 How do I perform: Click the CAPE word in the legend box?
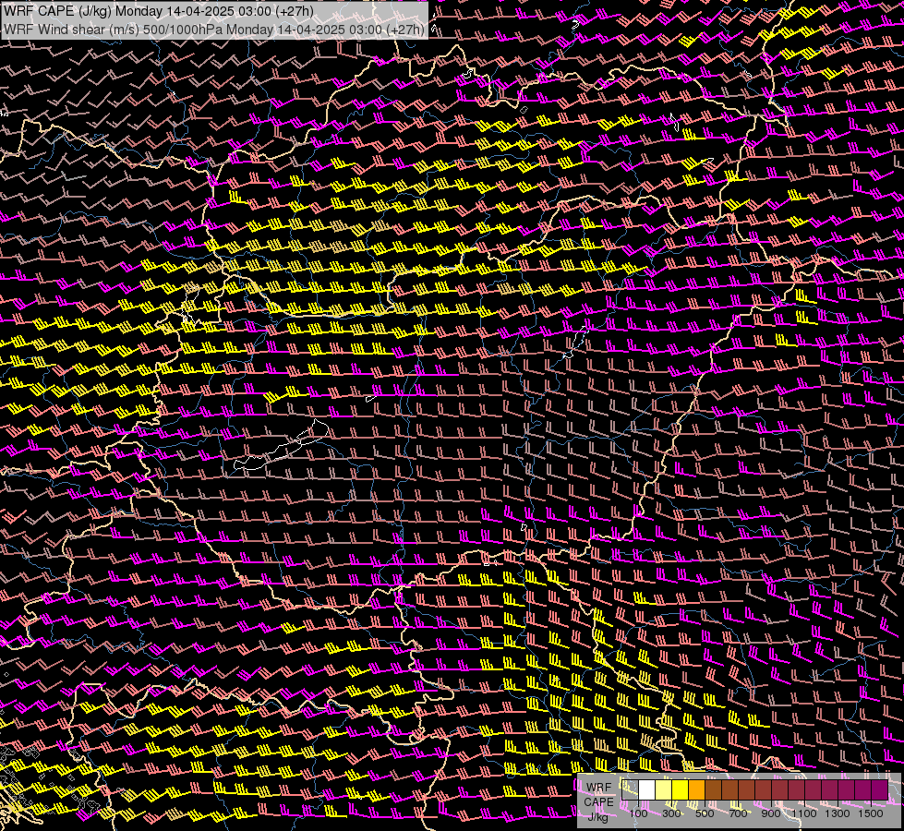pyautogui.click(x=598, y=802)
